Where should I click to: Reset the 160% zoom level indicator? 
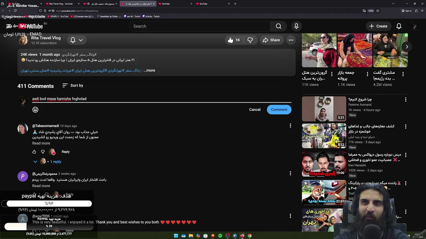[x=371, y=11]
